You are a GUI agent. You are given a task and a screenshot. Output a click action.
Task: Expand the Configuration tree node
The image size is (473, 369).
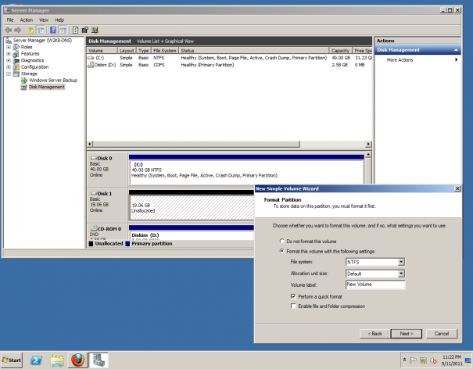point(9,67)
